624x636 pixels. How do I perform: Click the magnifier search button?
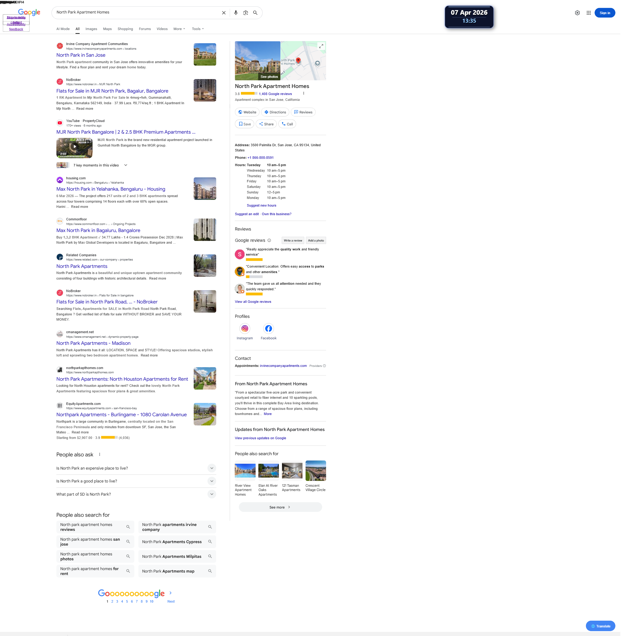coord(255,13)
